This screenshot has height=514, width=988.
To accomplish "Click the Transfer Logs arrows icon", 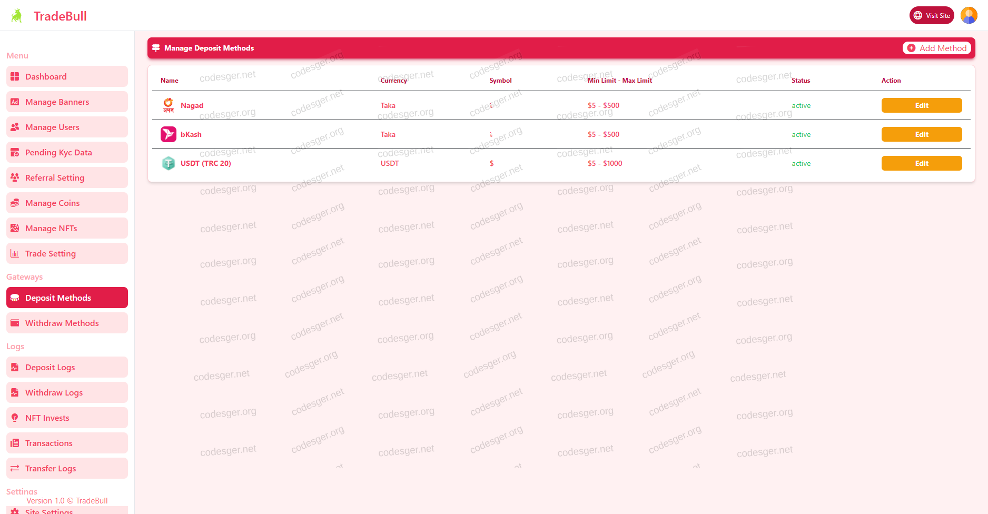I will pyautogui.click(x=15, y=469).
